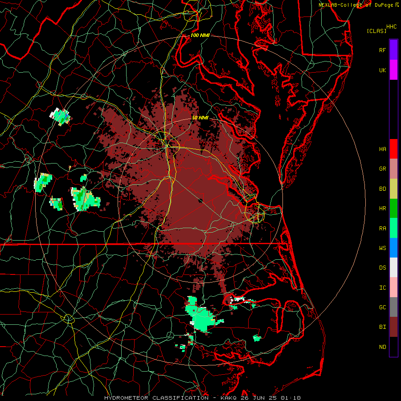This screenshot has height=401, width=401.
Task: Click the HR dark green legend swatch
Action: [x=393, y=209]
